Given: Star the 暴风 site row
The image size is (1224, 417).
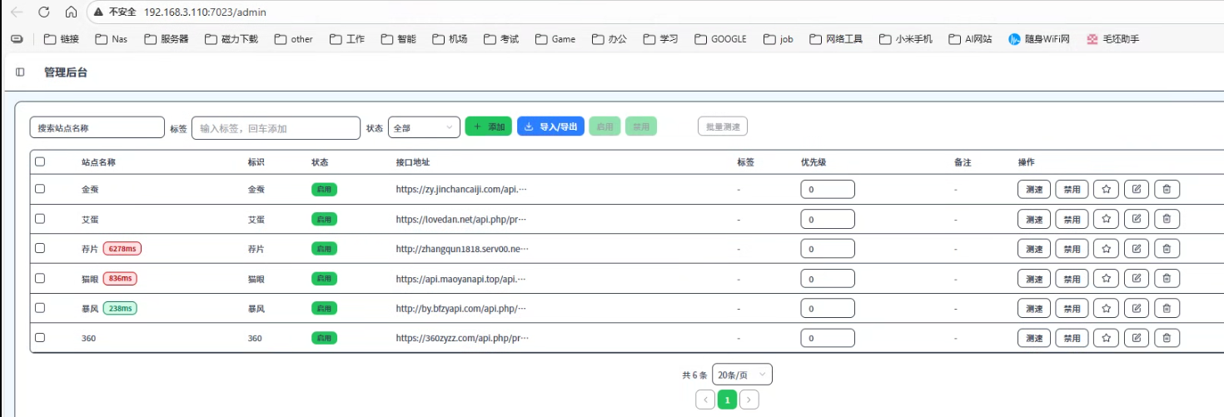Looking at the screenshot, I should 1106,308.
